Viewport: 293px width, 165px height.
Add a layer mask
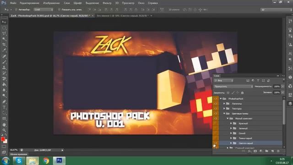click(255, 151)
